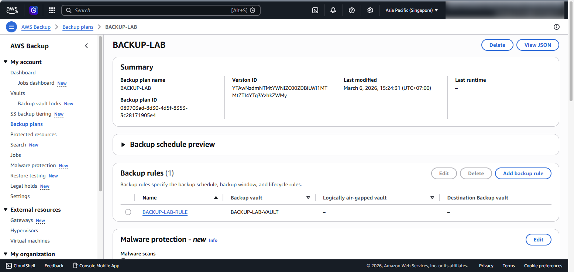This screenshot has height=272, width=574.
Task: Select Backup plans in the sidebar
Action: (27, 124)
